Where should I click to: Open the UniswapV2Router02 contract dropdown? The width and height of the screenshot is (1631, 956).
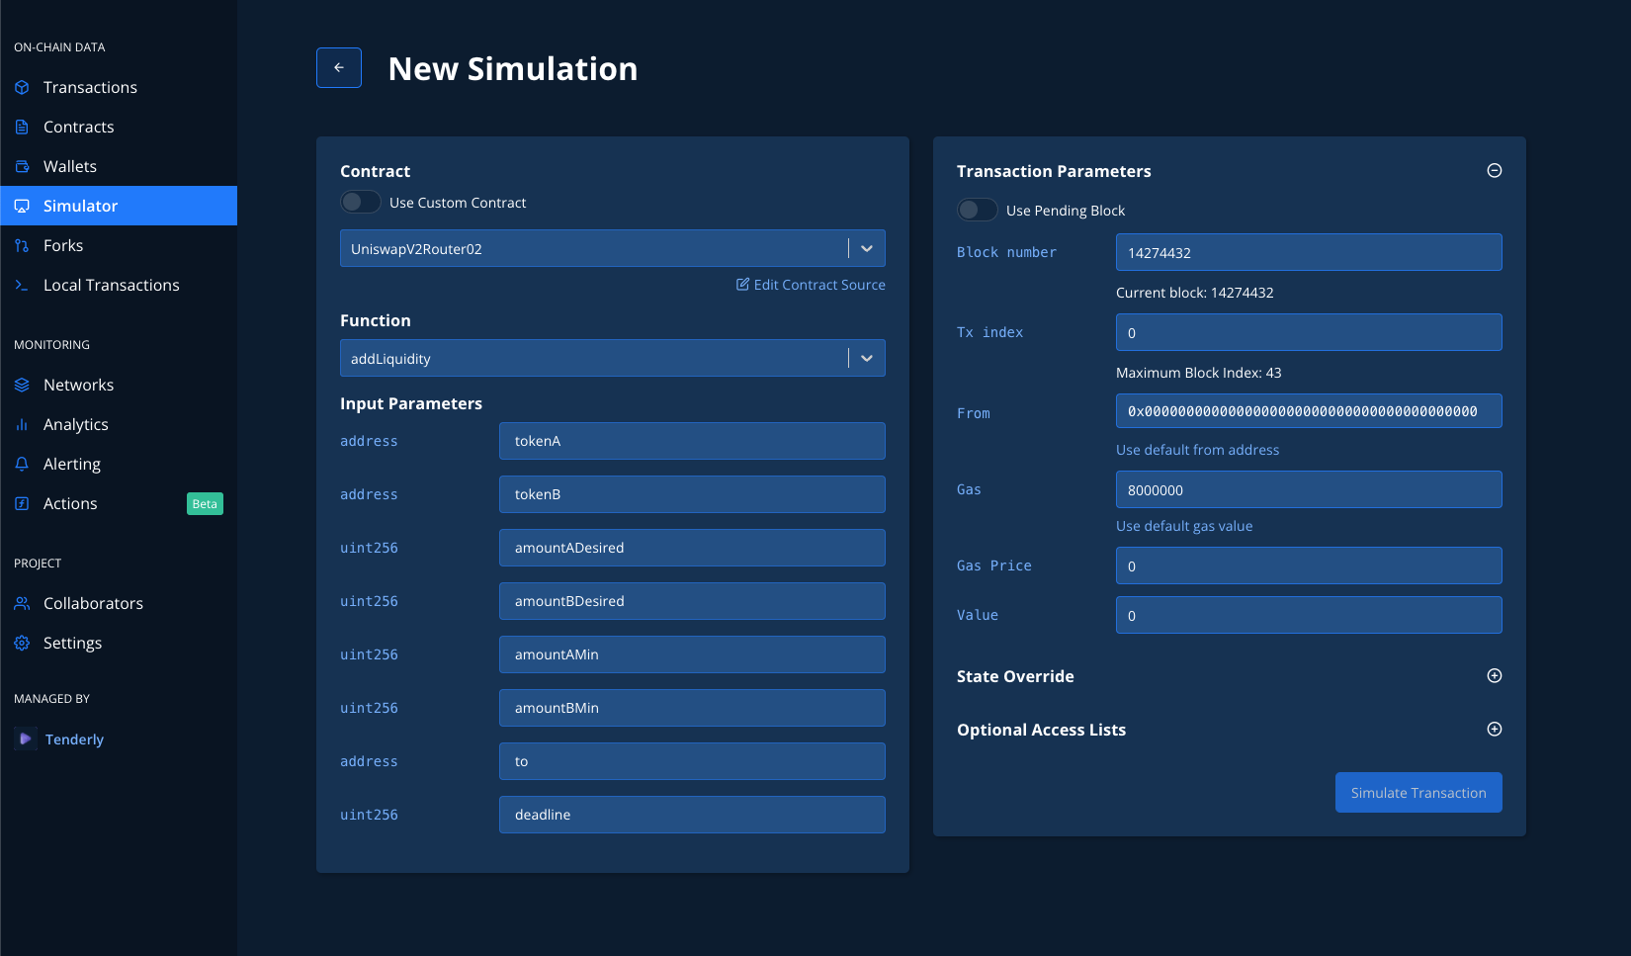click(613, 248)
